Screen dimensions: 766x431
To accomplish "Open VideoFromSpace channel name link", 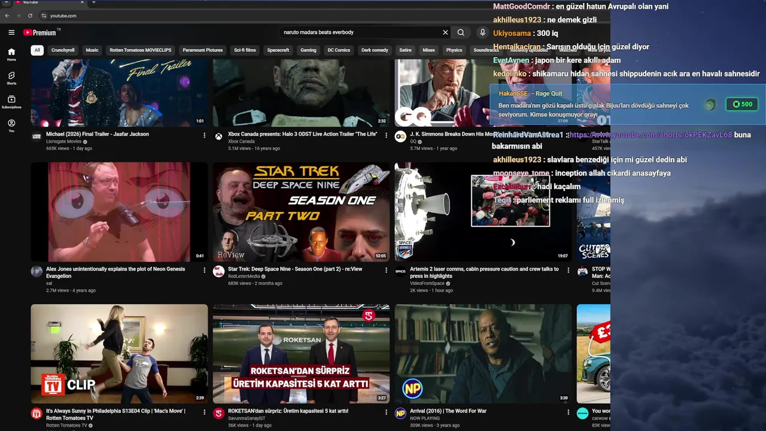I will coord(427,283).
